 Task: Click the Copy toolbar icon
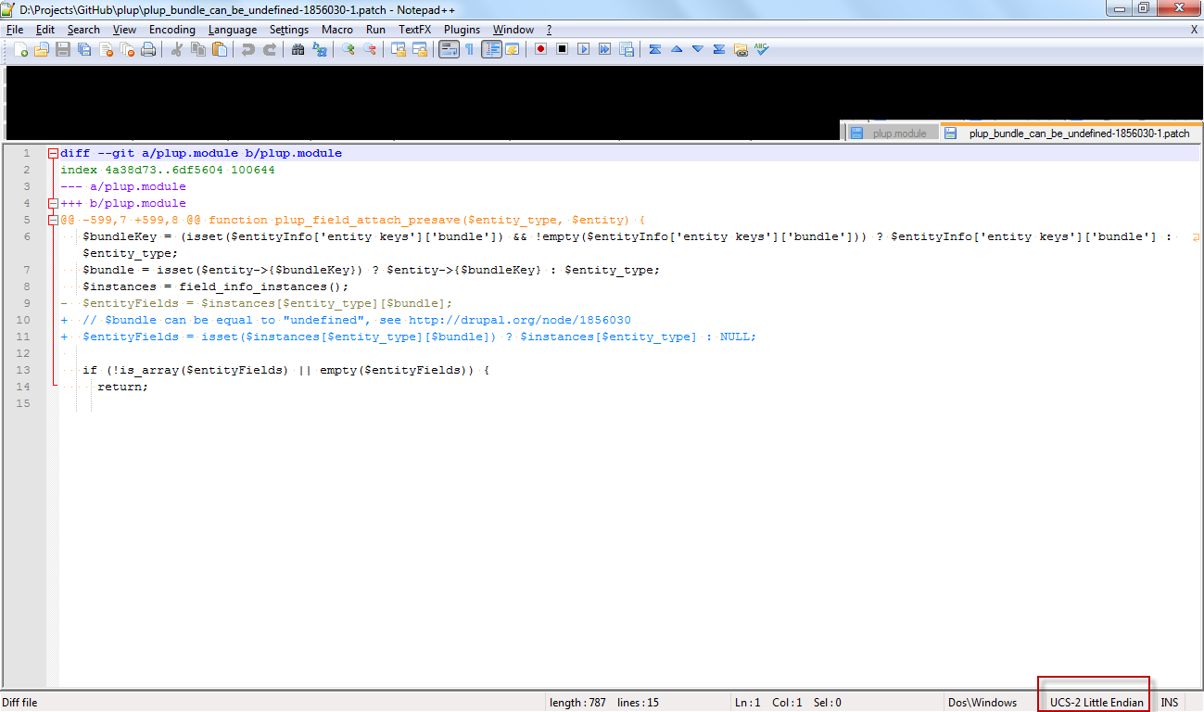[x=197, y=49]
